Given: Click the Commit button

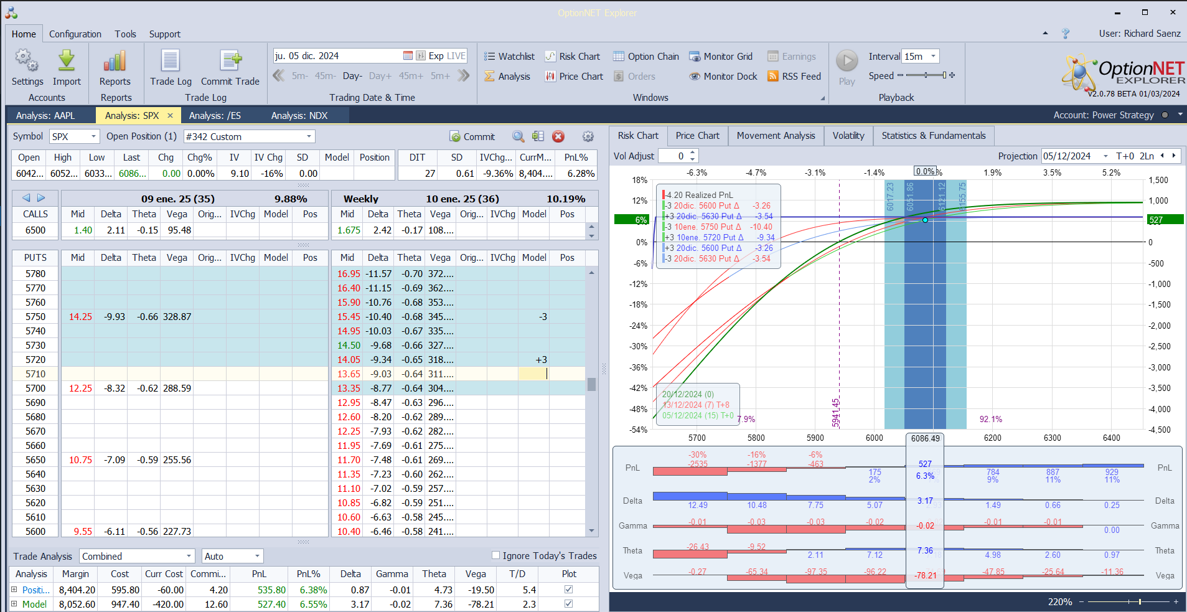Looking at the screenshot, I should point(472,136).
